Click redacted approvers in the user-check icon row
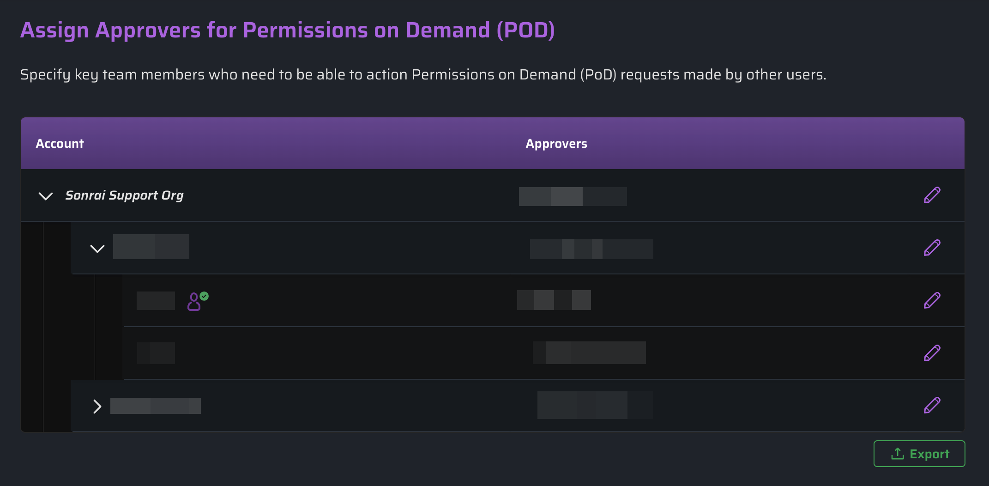Image resolution: width=989 pixels, height=486 pixels. coord(554,300)
